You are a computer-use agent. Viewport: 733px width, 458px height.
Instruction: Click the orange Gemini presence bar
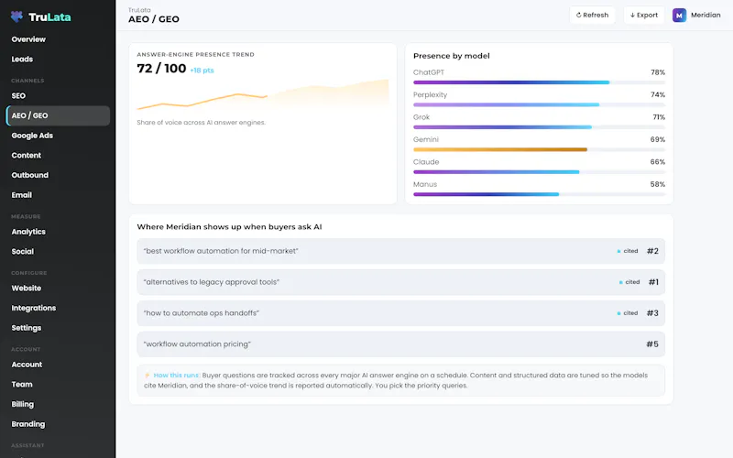pyautogui.click(x=500, y=149)
